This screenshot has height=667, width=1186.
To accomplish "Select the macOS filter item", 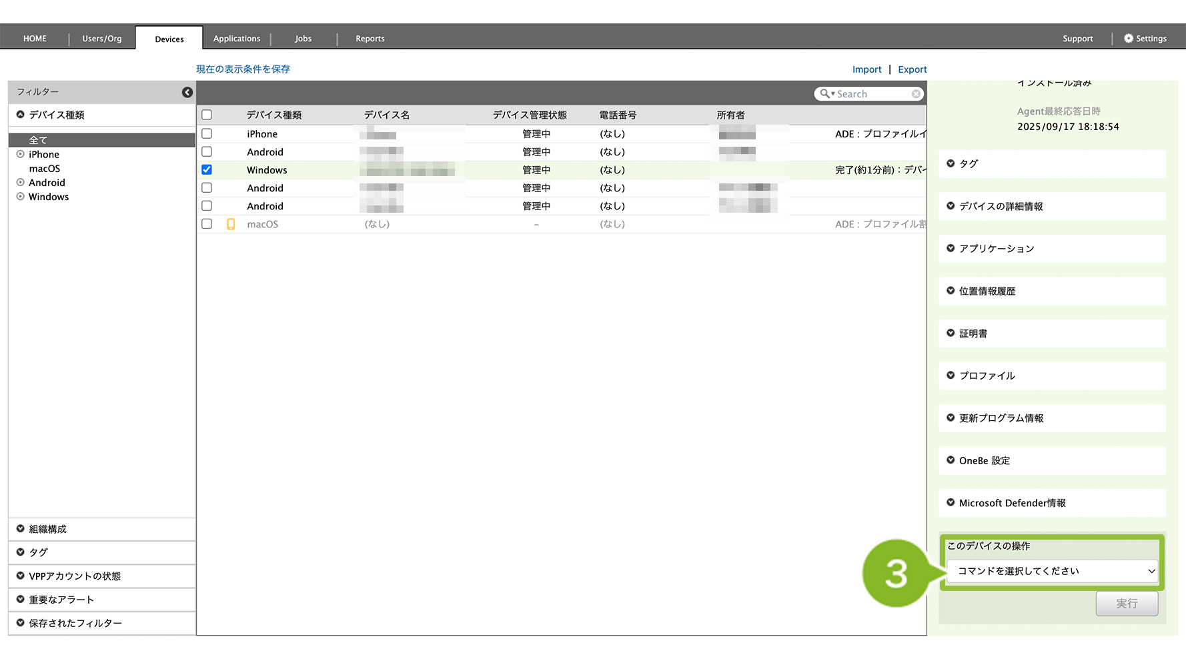I will click(x=45, y=169).
